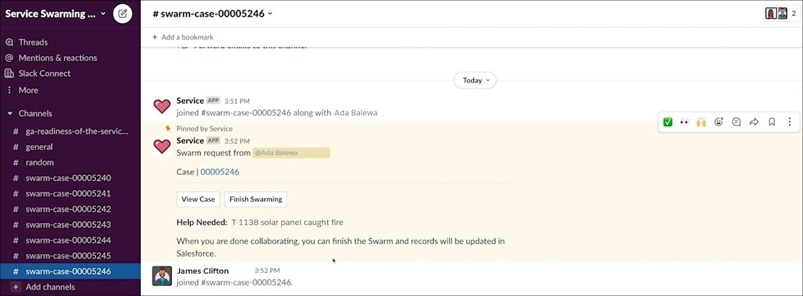React with the white check mark emoji

(667, 122)
